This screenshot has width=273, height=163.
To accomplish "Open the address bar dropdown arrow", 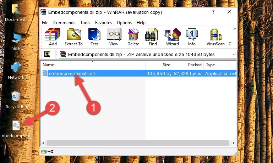I will click(x=234, y=54).
